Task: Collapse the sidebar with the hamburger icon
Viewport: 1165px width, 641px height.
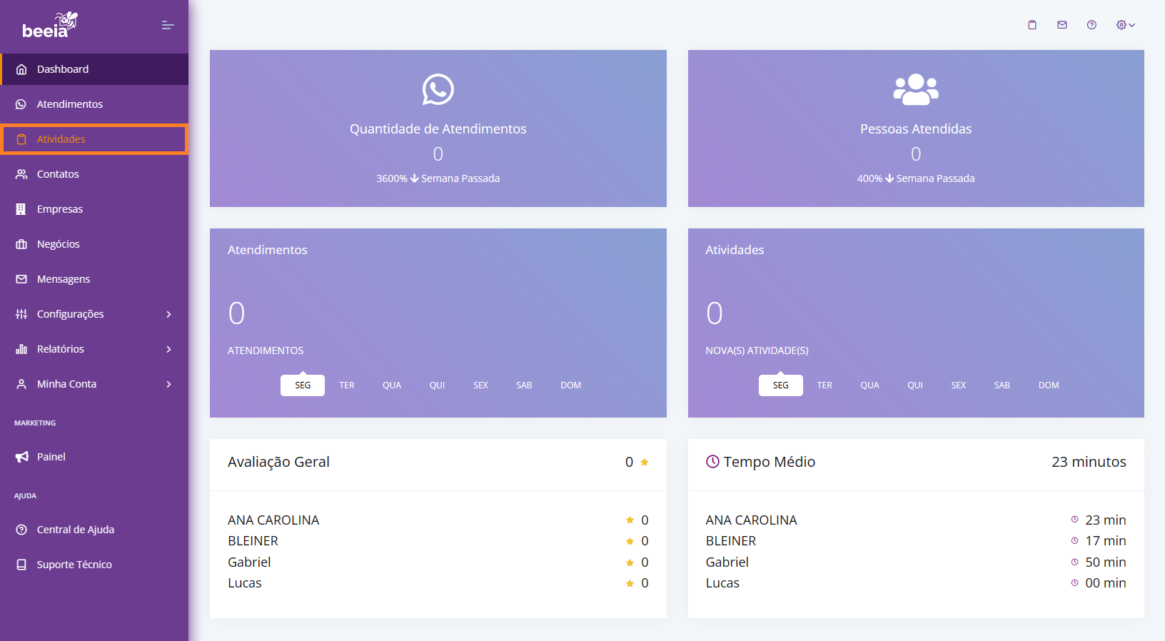Action: pyautogui.click(x=168, y=25)
